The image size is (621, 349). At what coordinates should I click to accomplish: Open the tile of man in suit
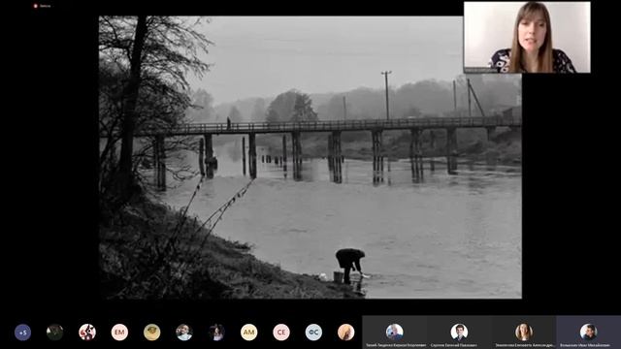point(459,333)
